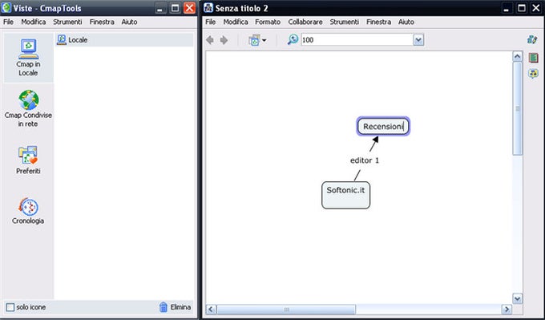Click the vertical scrollbar up arrow

click(518, 57)
